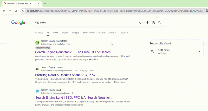The height and width of the screenshot is (111, 208).
Task: Switch to the Images tab
Action: (x=76, y=33)
